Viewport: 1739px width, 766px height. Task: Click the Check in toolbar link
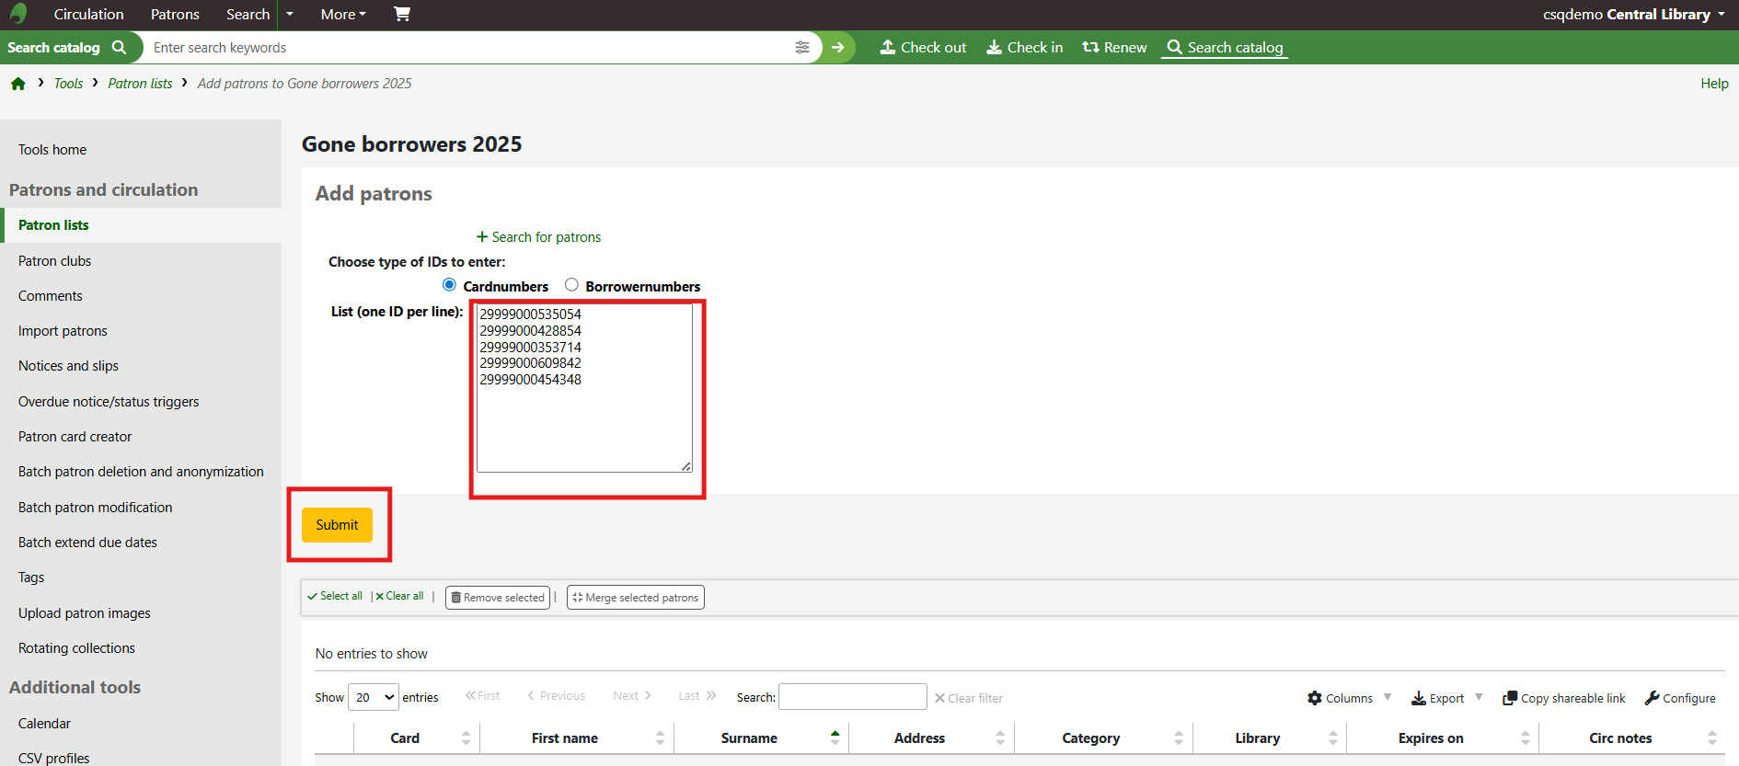tap(1025, 48)
